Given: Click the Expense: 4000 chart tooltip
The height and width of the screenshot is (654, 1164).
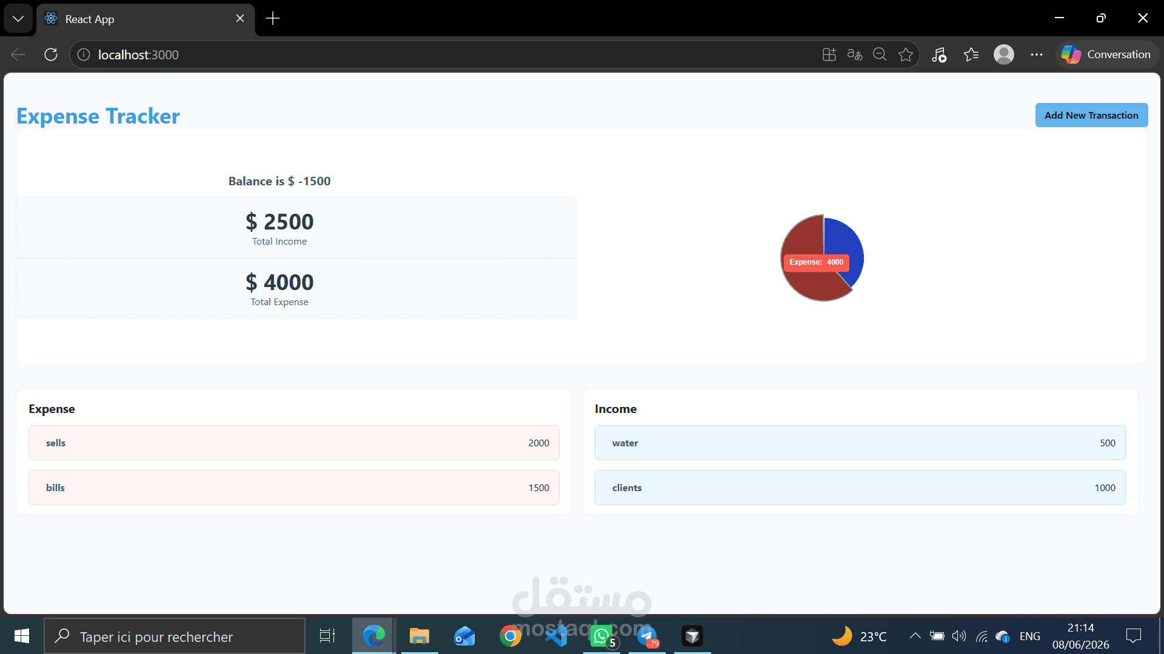Looking at the screenshot, I should [x=816, y=262].
